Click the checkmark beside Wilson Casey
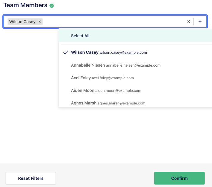This screenshot has height=187, width=212. click(66, 52)
